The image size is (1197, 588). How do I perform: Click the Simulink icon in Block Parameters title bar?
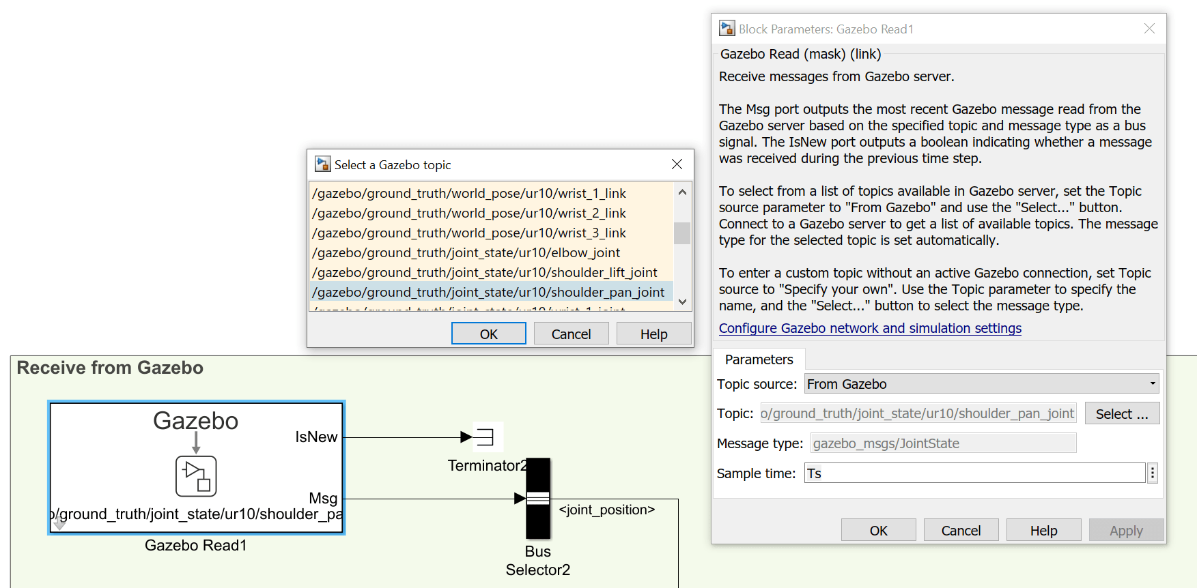727,29
